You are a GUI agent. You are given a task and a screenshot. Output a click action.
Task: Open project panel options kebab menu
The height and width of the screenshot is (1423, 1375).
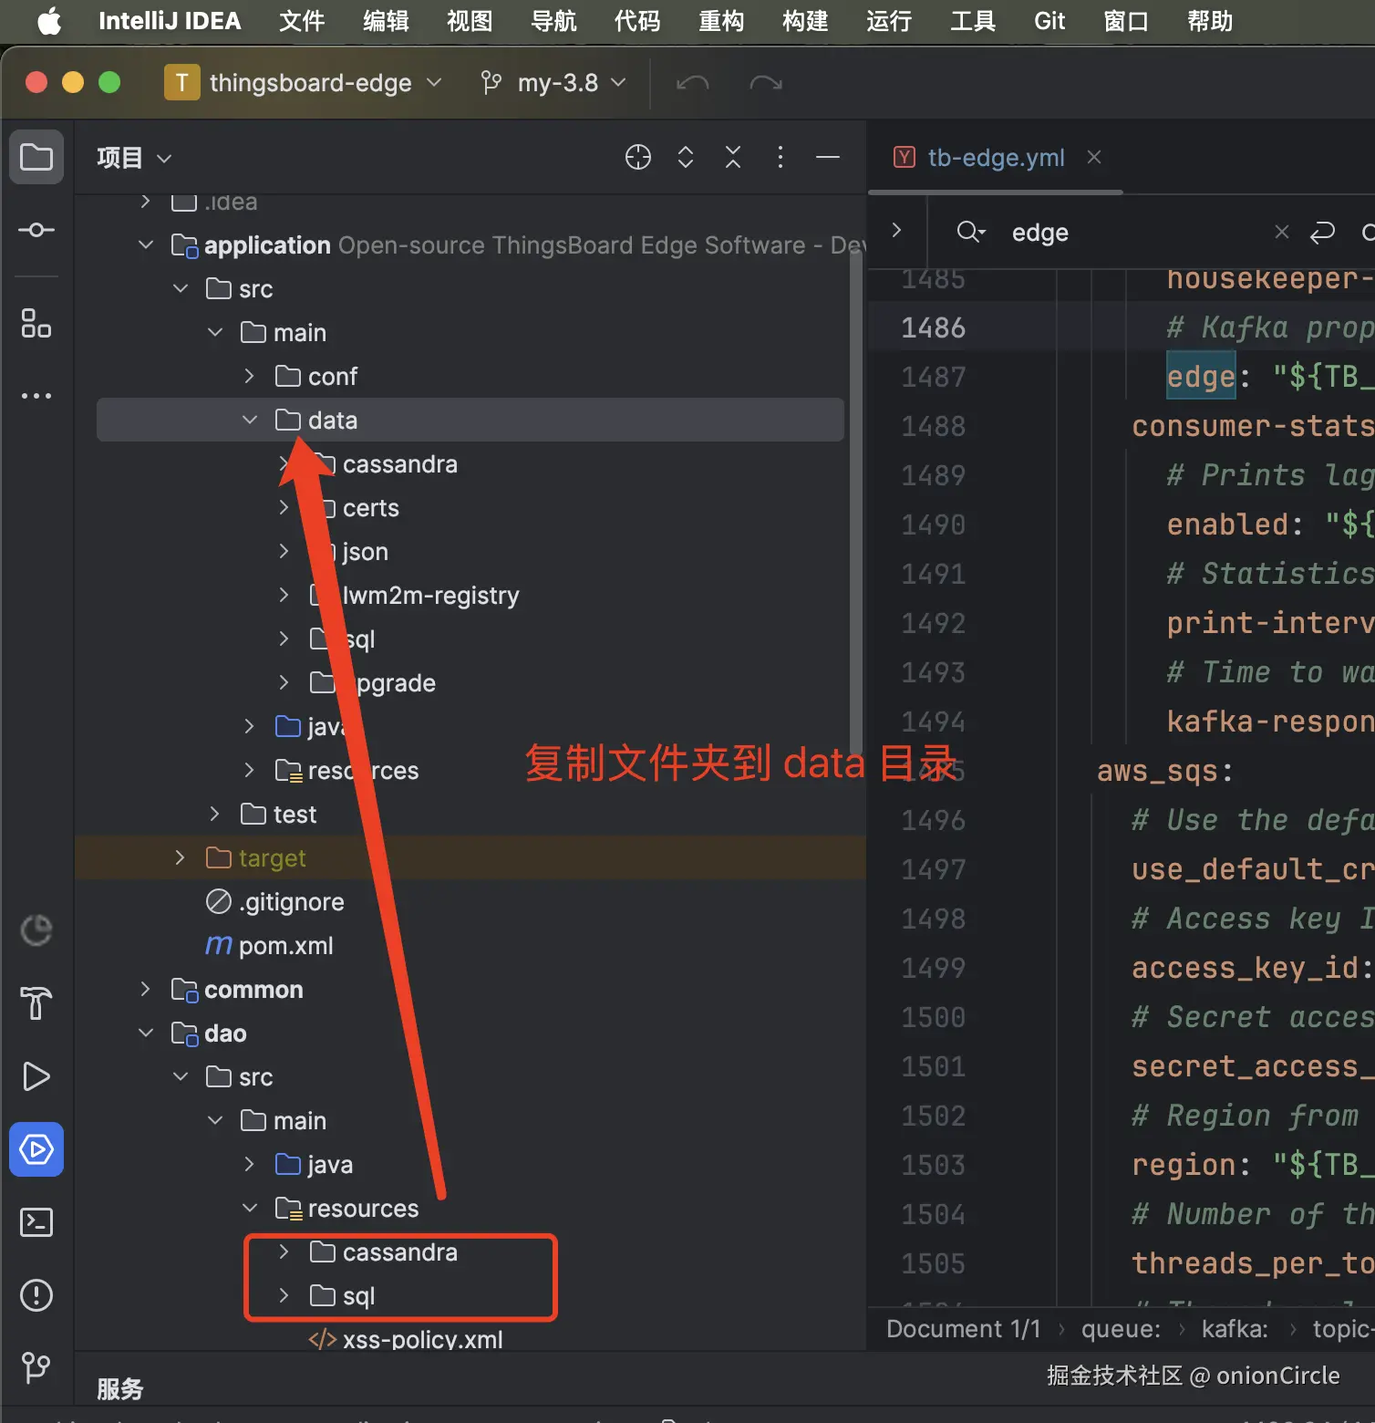point(781,158)
